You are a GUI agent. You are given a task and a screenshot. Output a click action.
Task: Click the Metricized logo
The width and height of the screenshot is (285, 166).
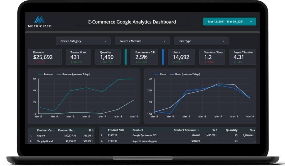pyautogui.click(x=40, y=22)
